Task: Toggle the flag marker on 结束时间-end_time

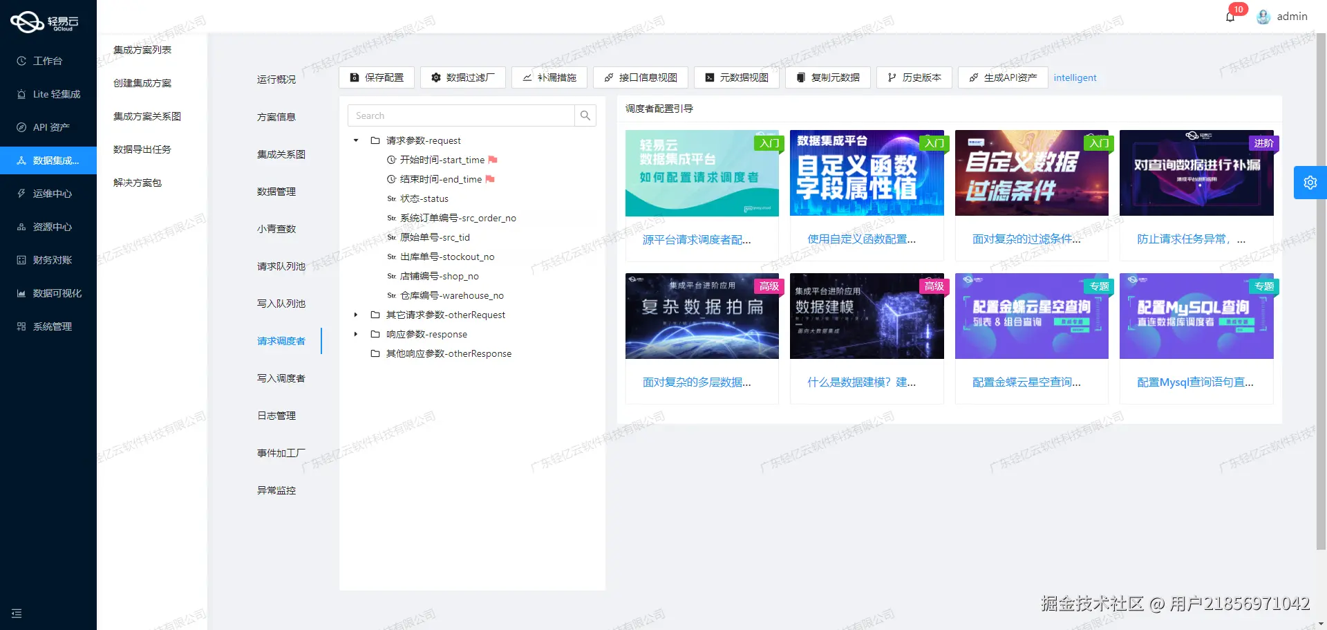Action: click(491, 178)
